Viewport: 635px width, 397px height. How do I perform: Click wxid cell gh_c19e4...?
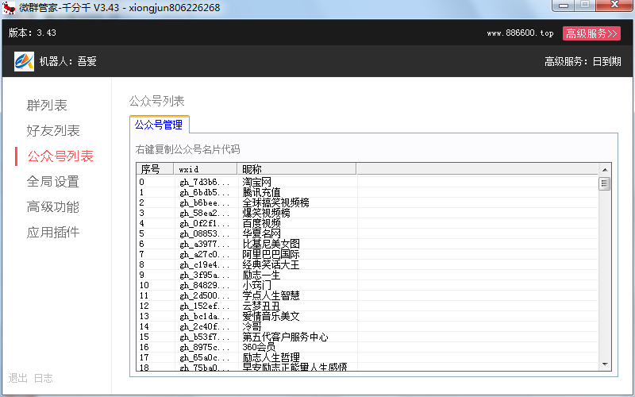click(205, 265)
